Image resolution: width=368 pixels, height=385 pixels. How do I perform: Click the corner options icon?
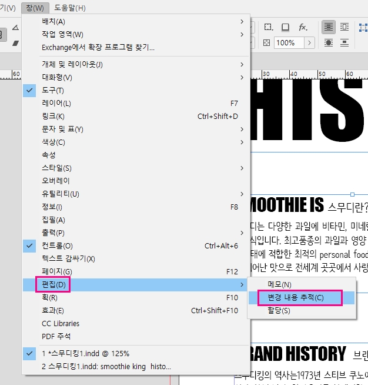pyautogui.click(x=268, y=27)
